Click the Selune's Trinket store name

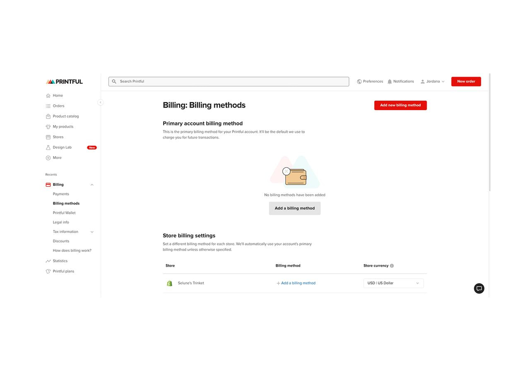191,283
